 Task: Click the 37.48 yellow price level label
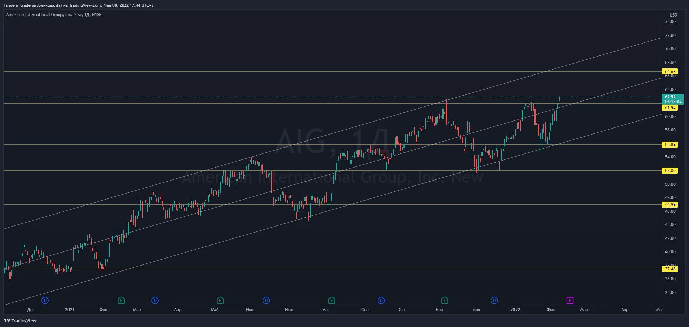670,269
